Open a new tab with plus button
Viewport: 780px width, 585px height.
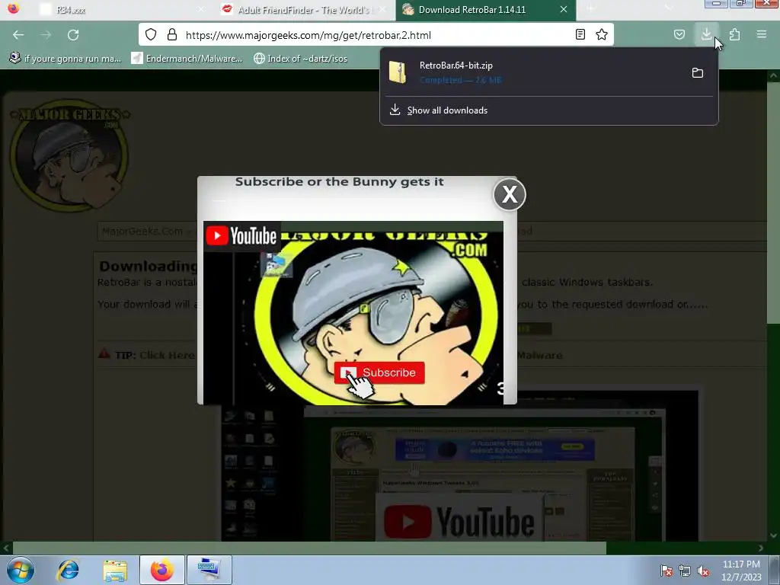click(x=591, y=9)
